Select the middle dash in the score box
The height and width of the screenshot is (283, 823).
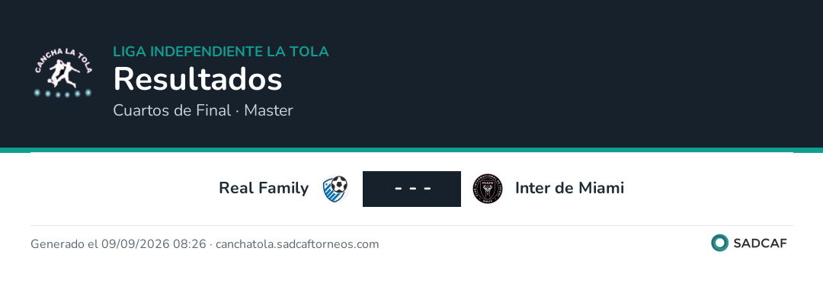tap(412, 189)
